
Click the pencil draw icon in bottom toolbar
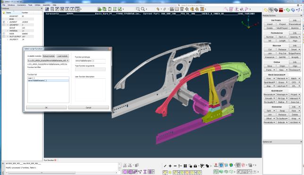(165, 166)
